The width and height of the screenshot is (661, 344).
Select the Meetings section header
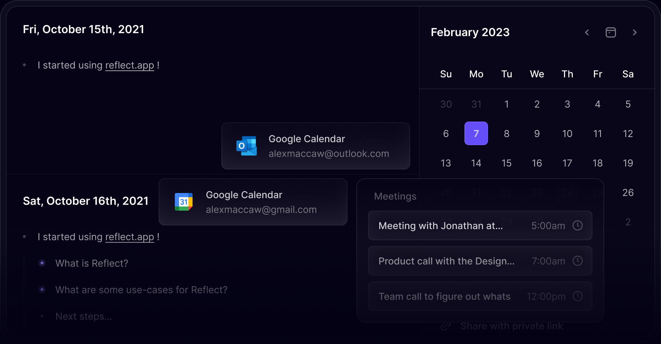[x=395, y=196]
